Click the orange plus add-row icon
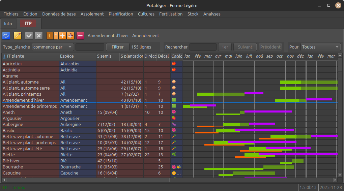The width and height of the screenshot is (344, 191). (62, 36)
